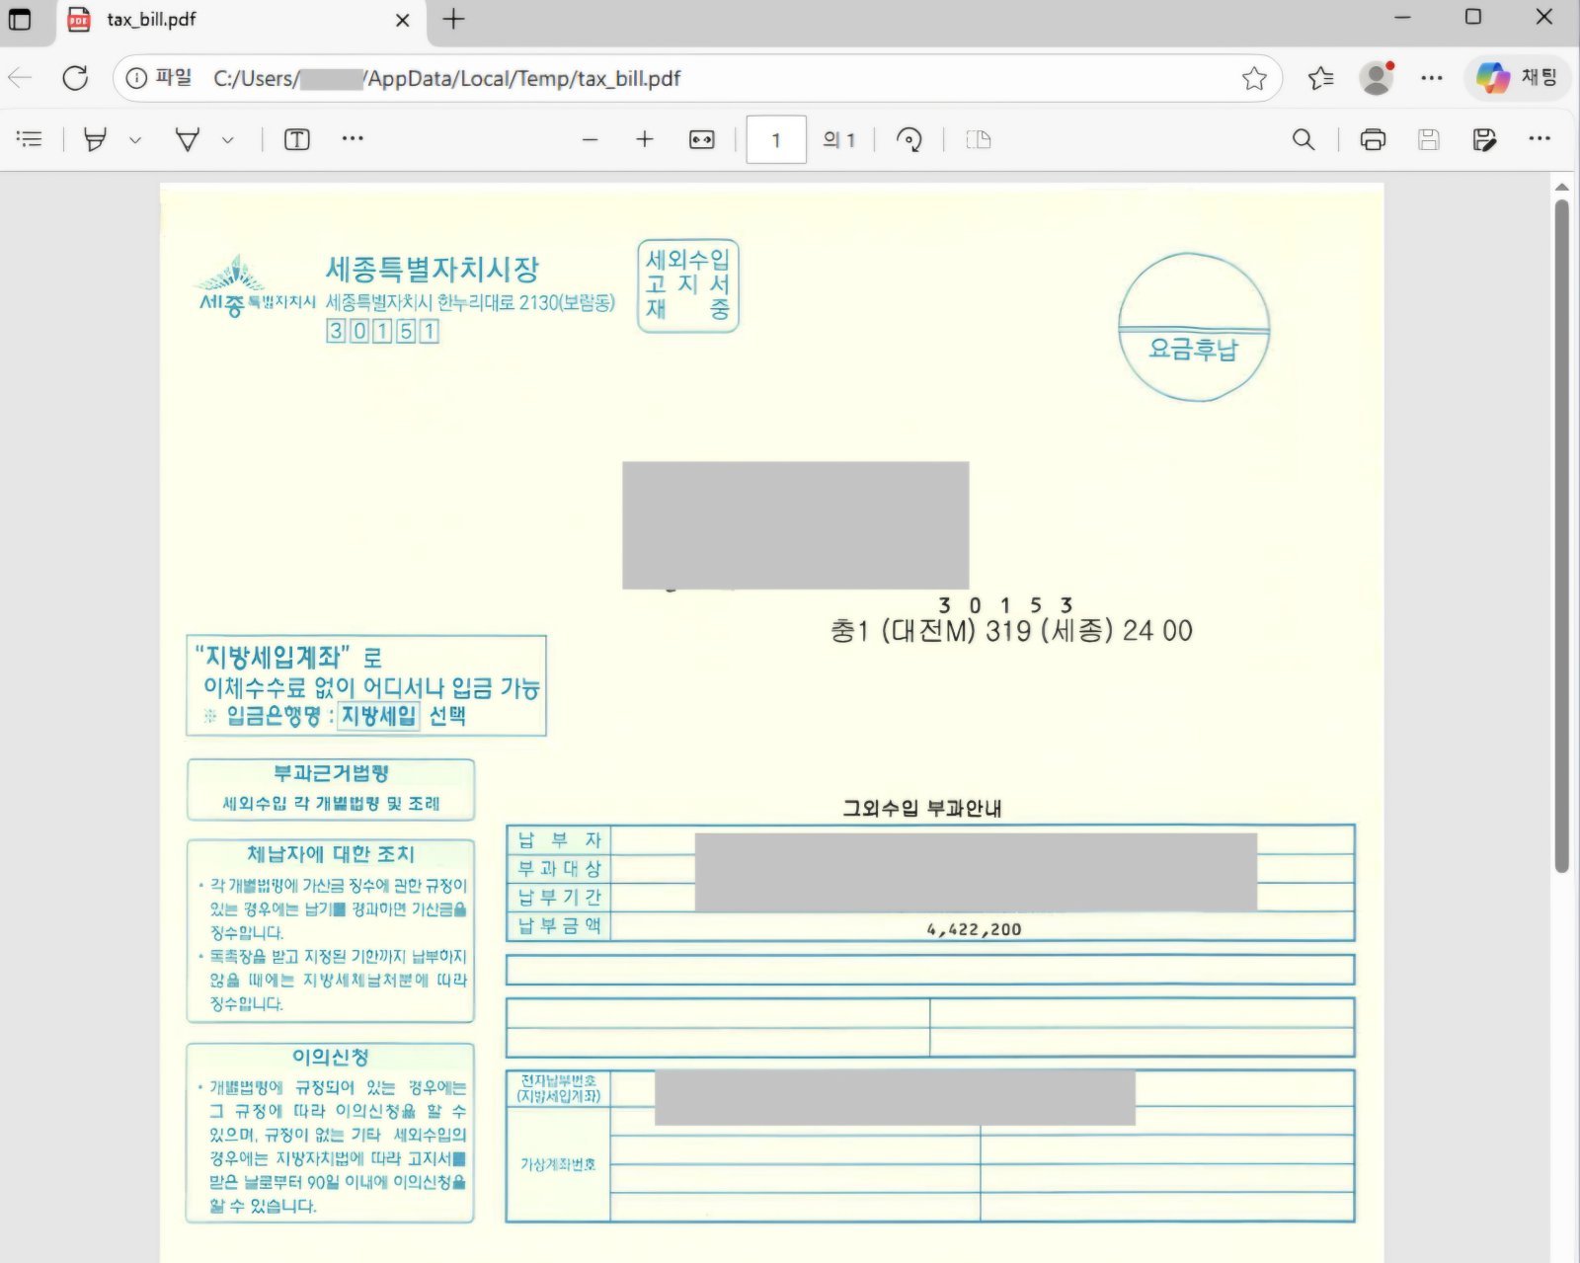This screenshot has height=1263, width=1580.
Task: Click the Save as icon
Action: coord(1483,139)
